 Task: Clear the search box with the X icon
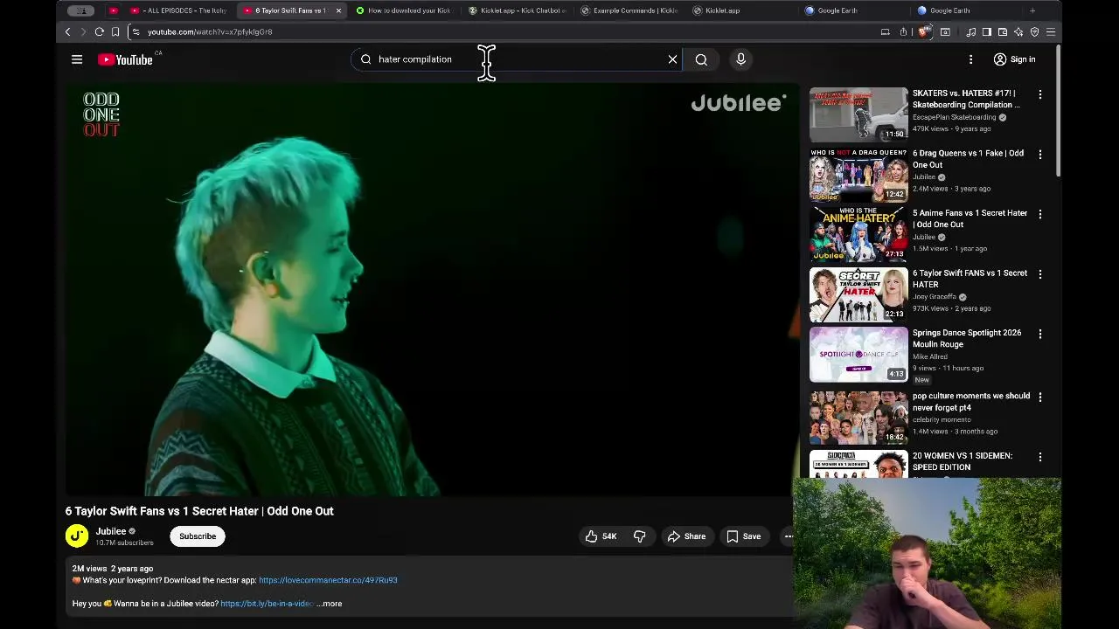click(672, 59)
